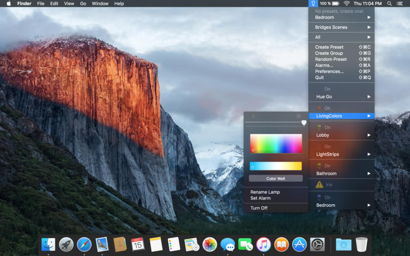The image size is (410, 256).
Task: Click the Iris warning triangle icon
Action: 319,184
